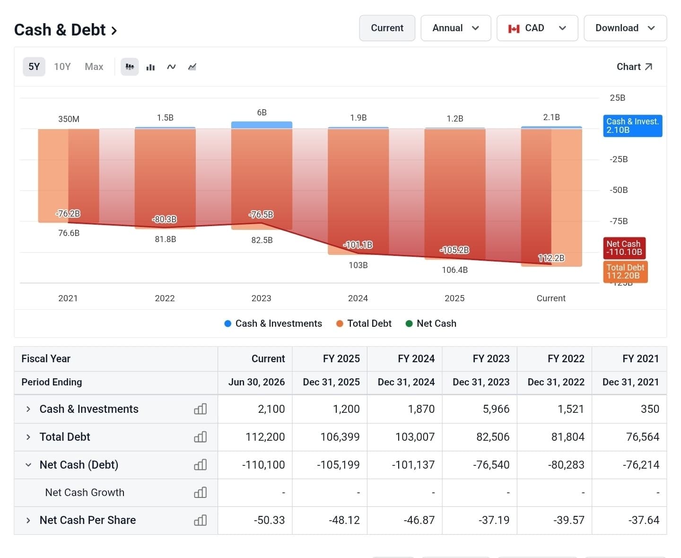Click the Cash & Investments value 5,966

point(496,409)
